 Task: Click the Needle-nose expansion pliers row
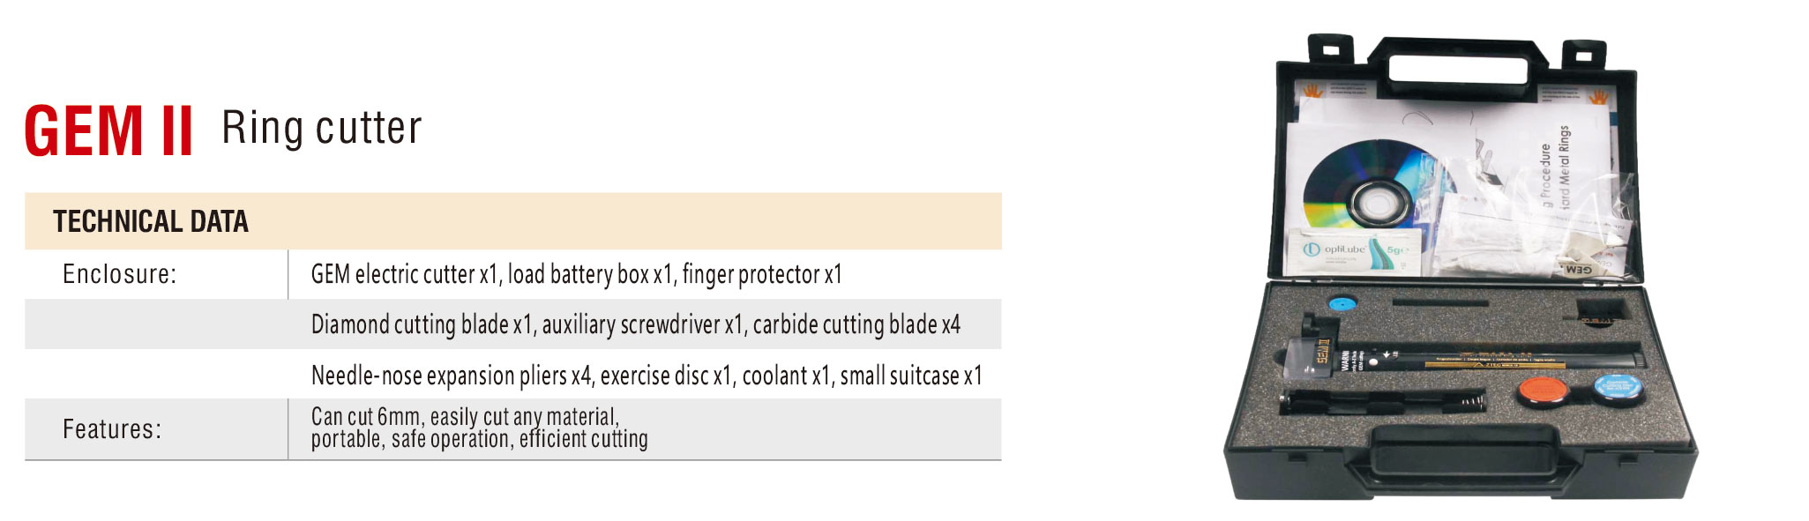pyautogui.click(x=645, y=375)
